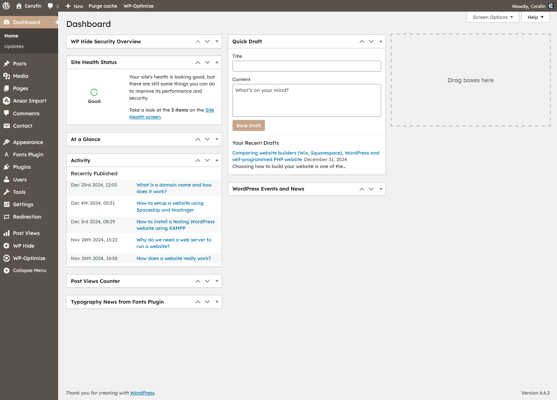The width and height of the screenshot is (557, 400).
Task: Toggle the Site Health Status panel
Action: (217, 62)
